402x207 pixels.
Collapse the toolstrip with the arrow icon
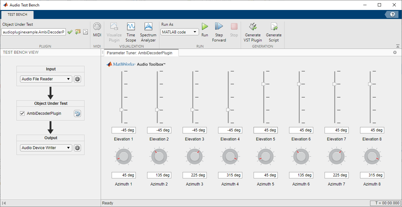pyautogui.click(x=398, y=46)
